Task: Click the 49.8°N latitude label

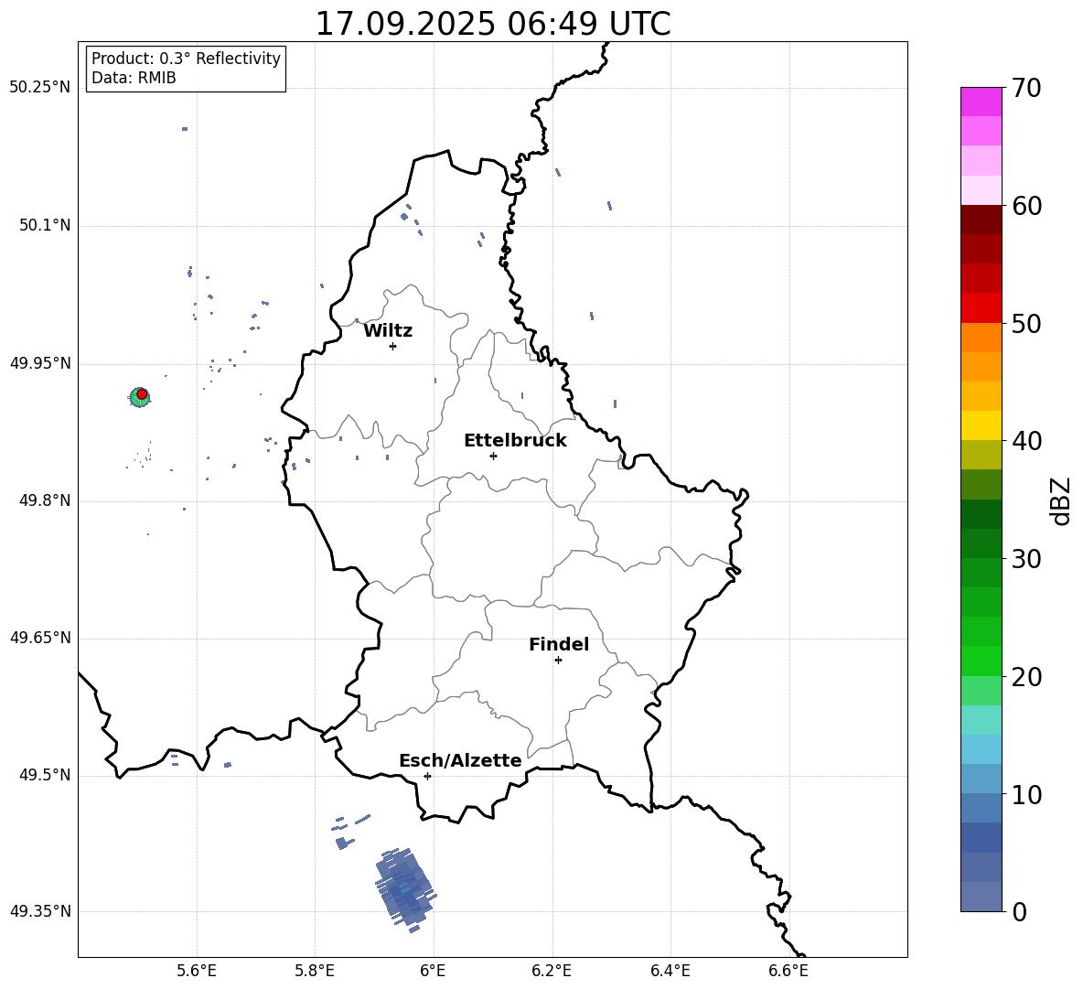Action: (45, 500)
